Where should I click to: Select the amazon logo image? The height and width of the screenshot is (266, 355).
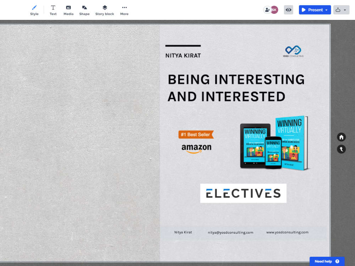coord(196,148)
